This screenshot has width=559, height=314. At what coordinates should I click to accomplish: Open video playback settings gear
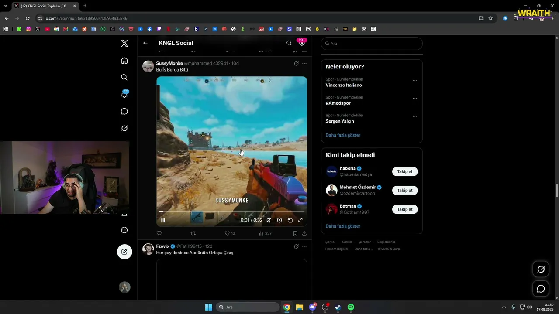(x=279, y=220)
